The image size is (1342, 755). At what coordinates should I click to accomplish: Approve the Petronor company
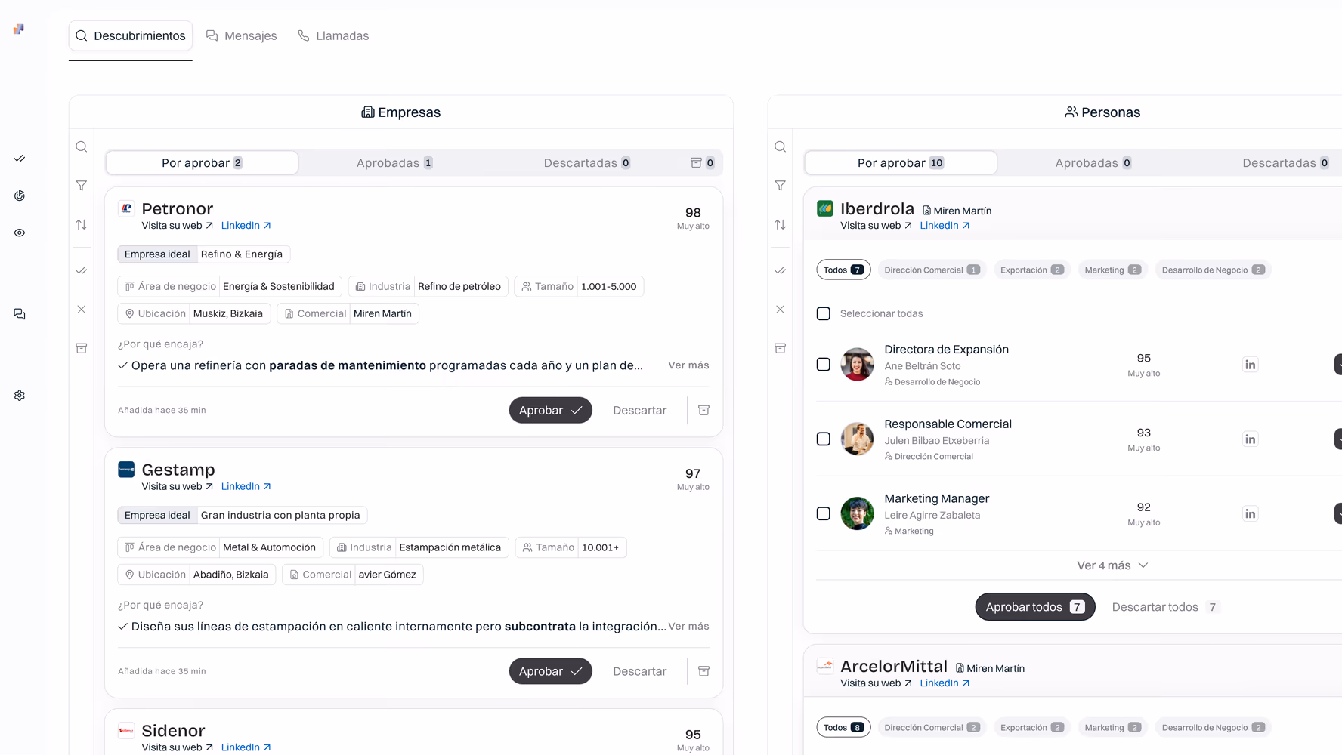click(550, 410)
